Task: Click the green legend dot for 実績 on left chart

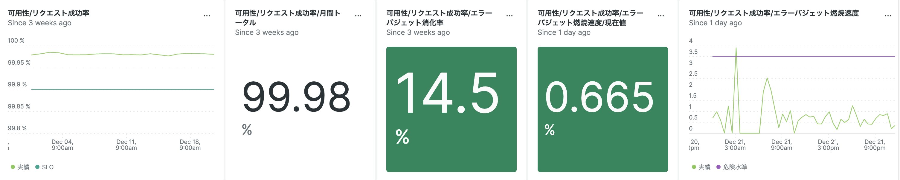Action: [13, 167]
